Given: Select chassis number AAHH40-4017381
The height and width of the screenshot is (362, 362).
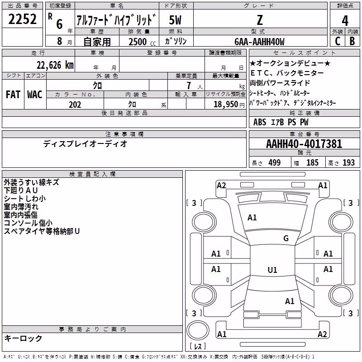Looking at the screenshot, I should (304, 144).
